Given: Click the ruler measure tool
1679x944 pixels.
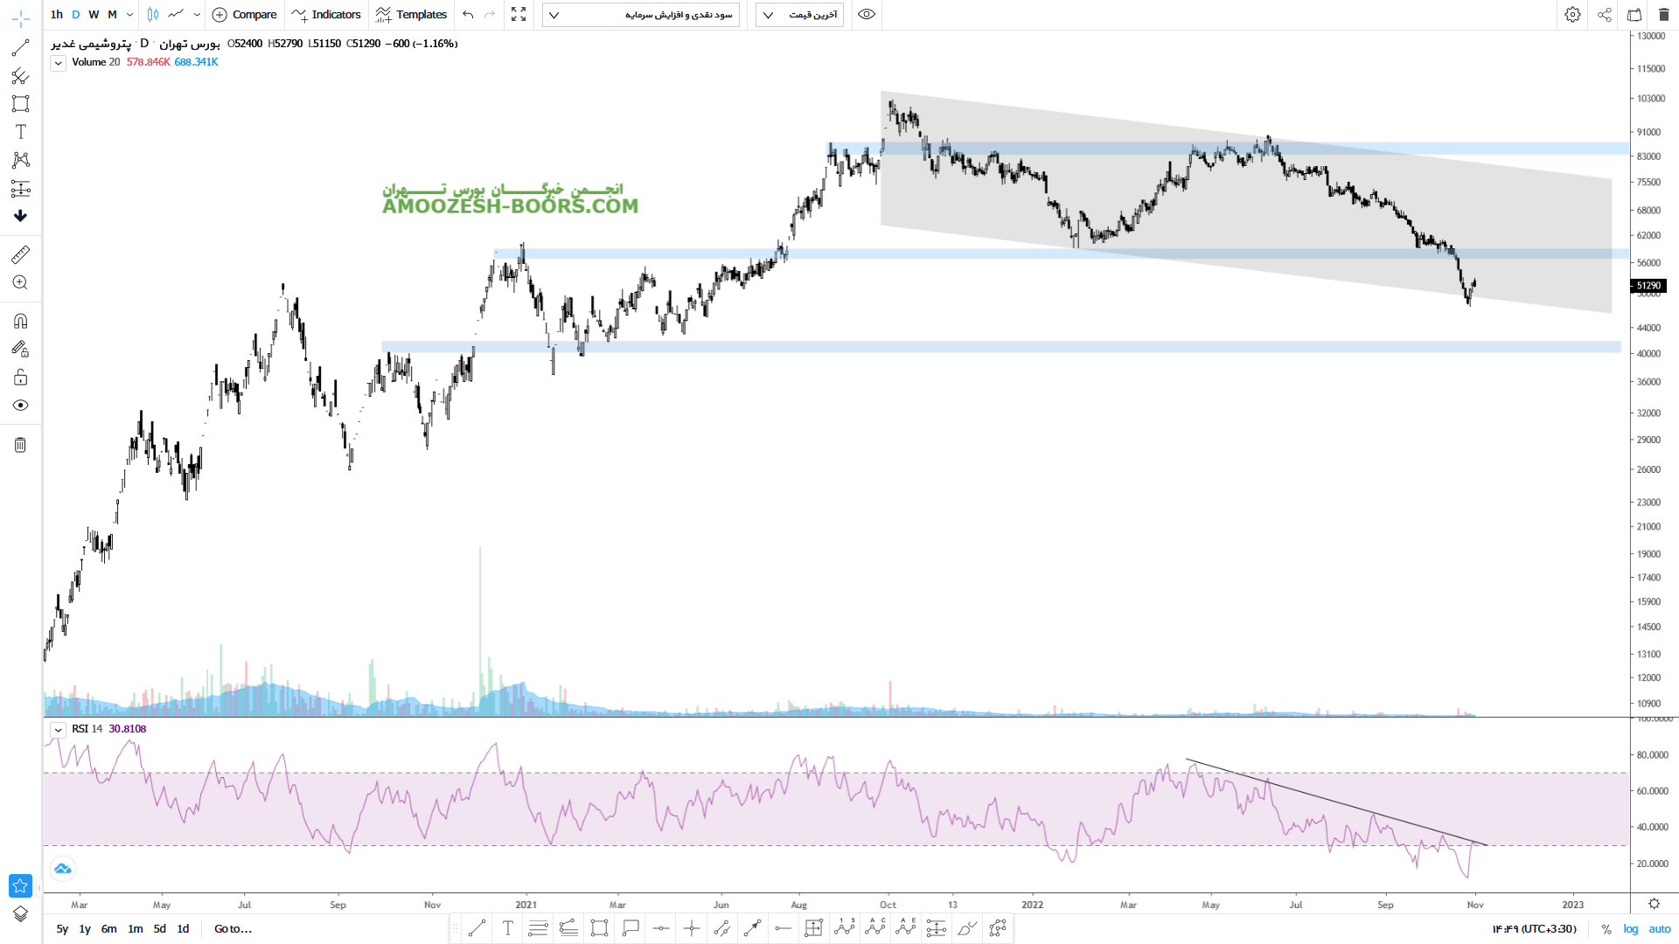Looking at the screenshot, I should tap(20, 254).
